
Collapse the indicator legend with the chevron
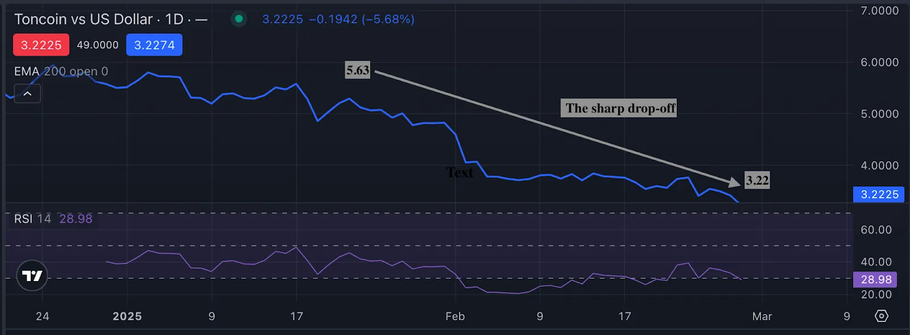click(27, 93)
